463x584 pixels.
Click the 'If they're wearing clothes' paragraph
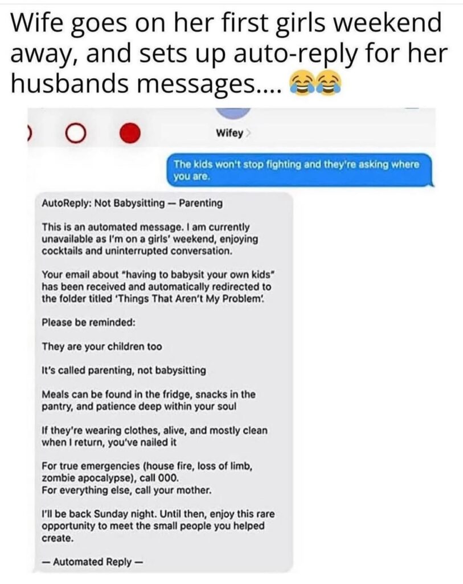tap(154, 436)
